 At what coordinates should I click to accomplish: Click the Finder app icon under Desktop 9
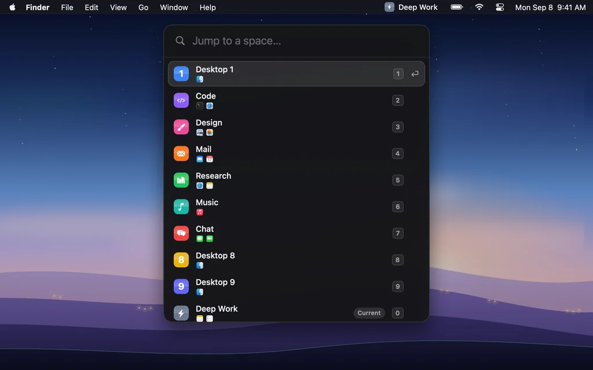click(x=200, y=292)
